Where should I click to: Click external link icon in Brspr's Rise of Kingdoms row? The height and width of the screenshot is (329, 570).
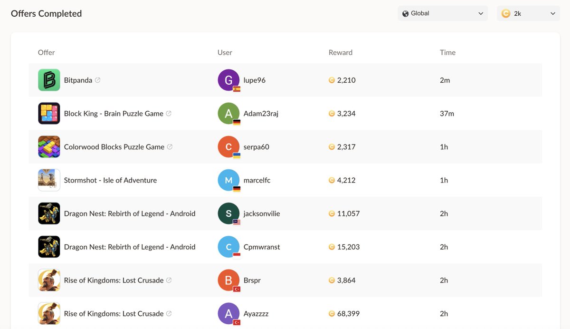click(x=169, y=280)
